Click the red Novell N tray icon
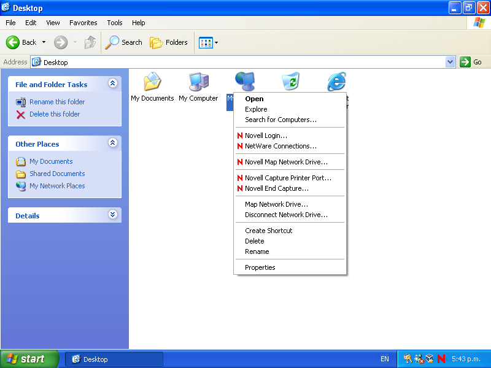 point(441,359)
